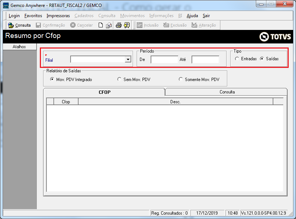Click the Atalhos panel button

pos(19,47)
